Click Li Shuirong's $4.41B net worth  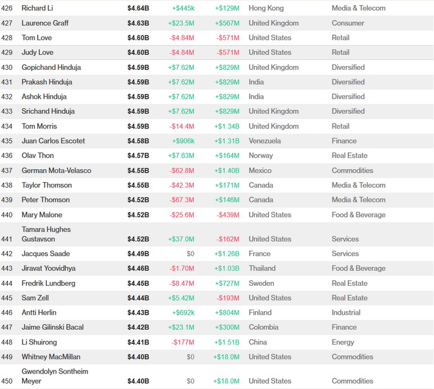click(x=138, y=342)
